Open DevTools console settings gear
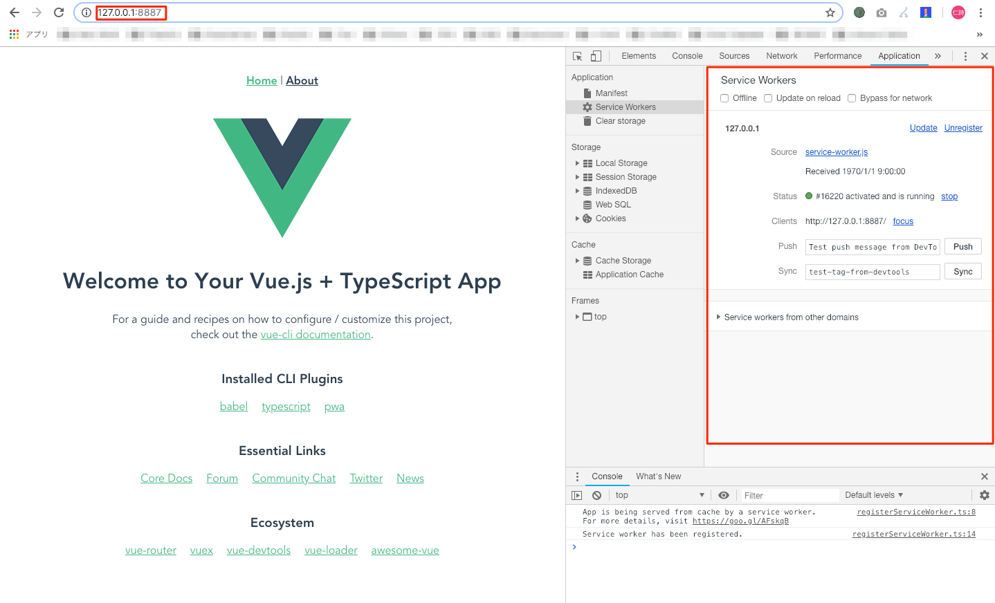The height and width of the screenshot is (603, 995). pos(984,495)
